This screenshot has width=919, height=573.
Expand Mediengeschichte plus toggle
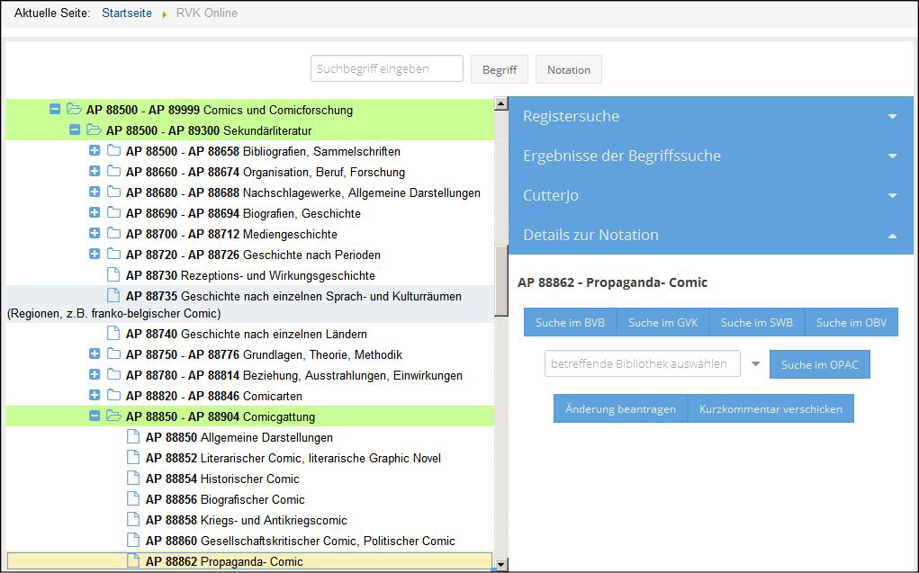95,233
